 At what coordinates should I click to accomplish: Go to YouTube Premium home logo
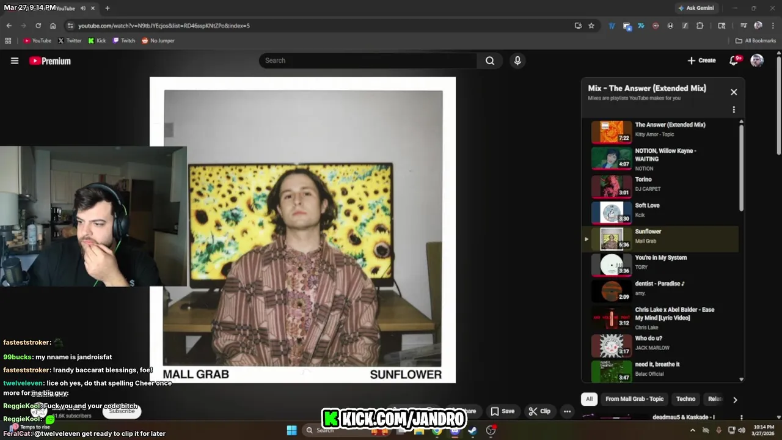click(50, 61)
